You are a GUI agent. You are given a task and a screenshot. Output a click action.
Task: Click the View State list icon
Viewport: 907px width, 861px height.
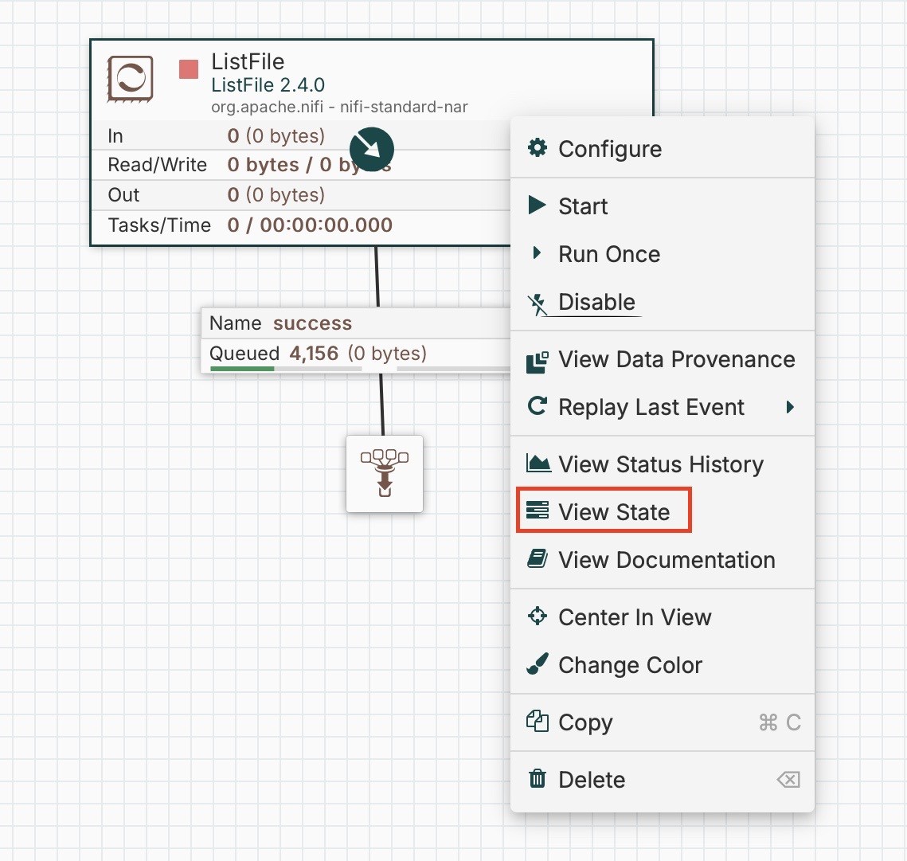[538, 511]
